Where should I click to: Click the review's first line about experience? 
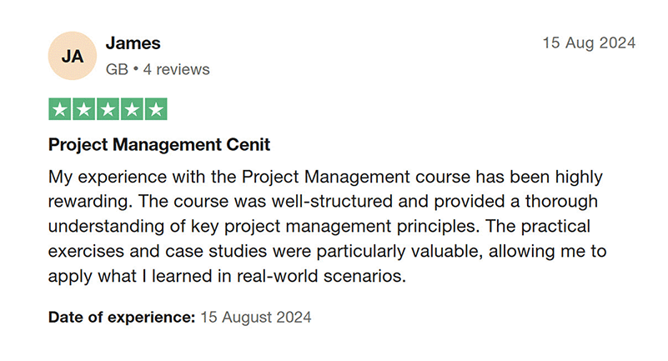(x=325, y=177)
